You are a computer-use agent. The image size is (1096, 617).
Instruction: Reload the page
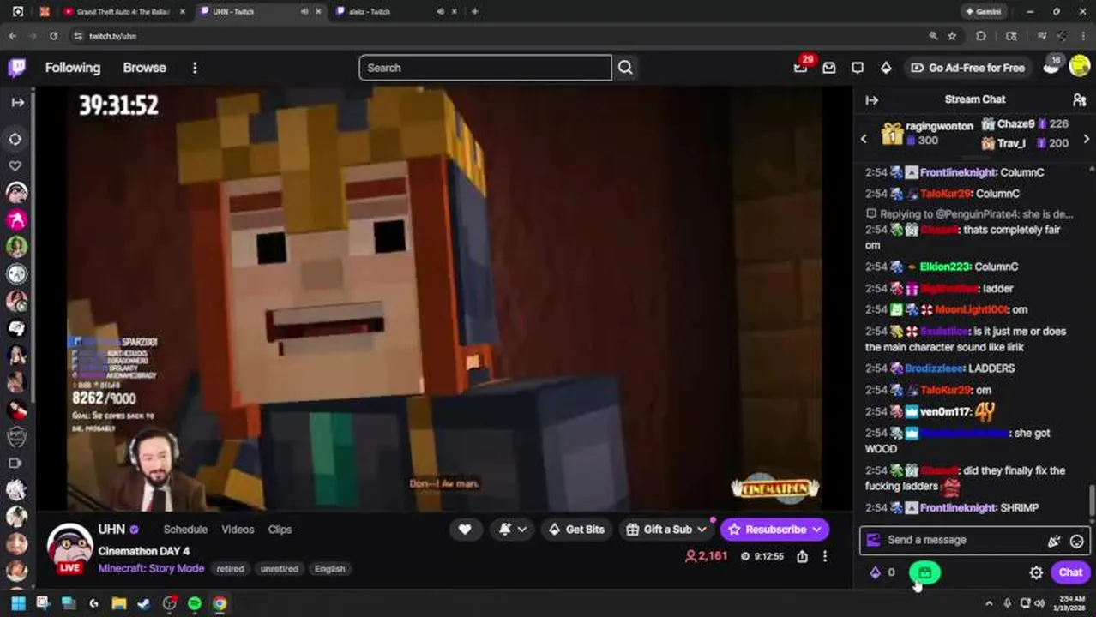point(53,36)
